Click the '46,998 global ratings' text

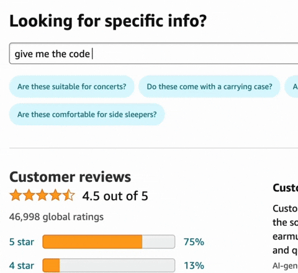click(56, 217)
